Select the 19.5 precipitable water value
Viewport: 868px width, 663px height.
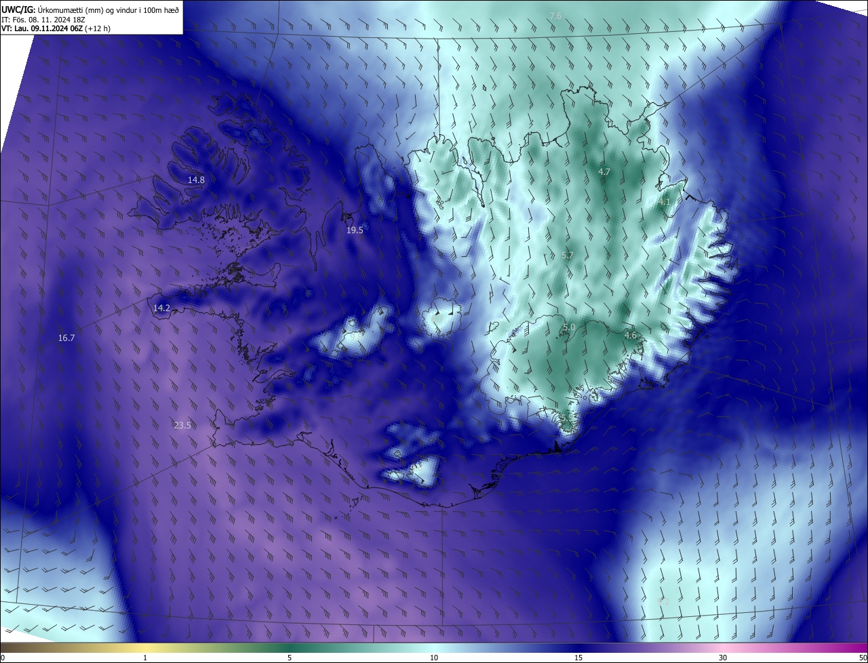pos(355,230)
